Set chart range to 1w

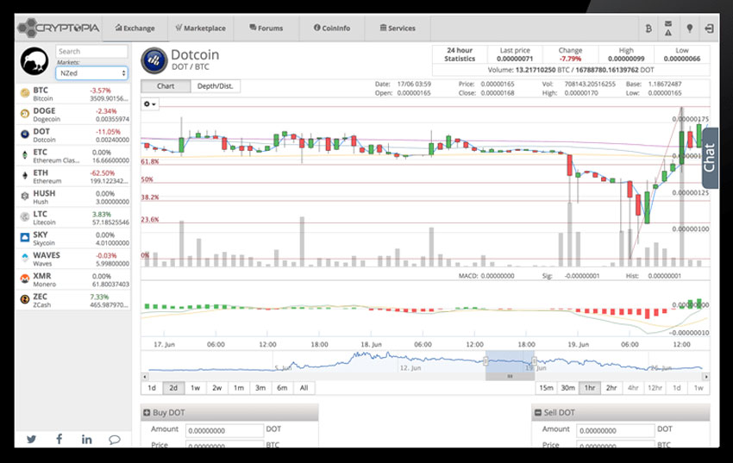pyautogui.click(x=196, y=388)
